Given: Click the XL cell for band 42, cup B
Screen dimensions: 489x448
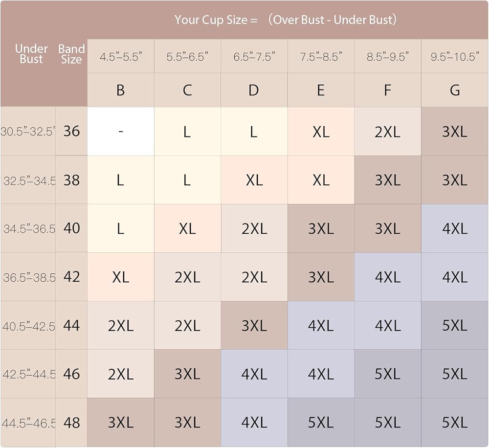Looking at the screenshot, I should tap(120, 277).
